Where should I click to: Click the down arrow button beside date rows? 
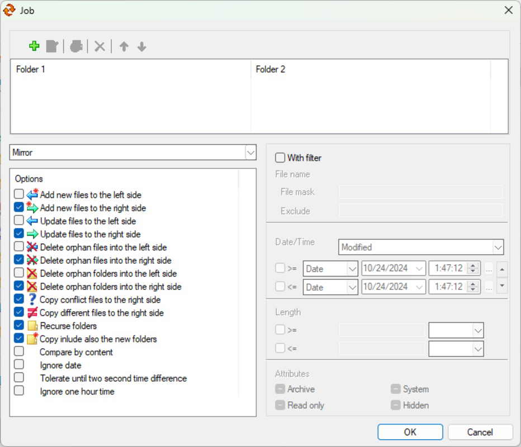(502, 286)
